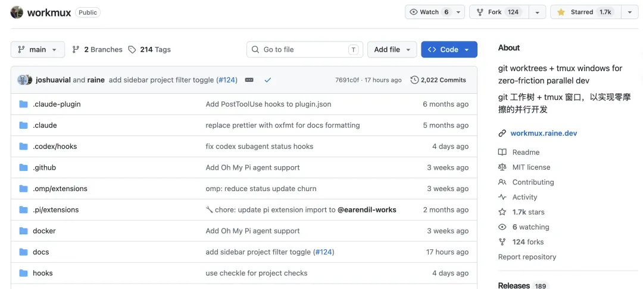643x289 pixels.
Task: Expand the Fork options dropdown arrow
Action: click(537, 12)
